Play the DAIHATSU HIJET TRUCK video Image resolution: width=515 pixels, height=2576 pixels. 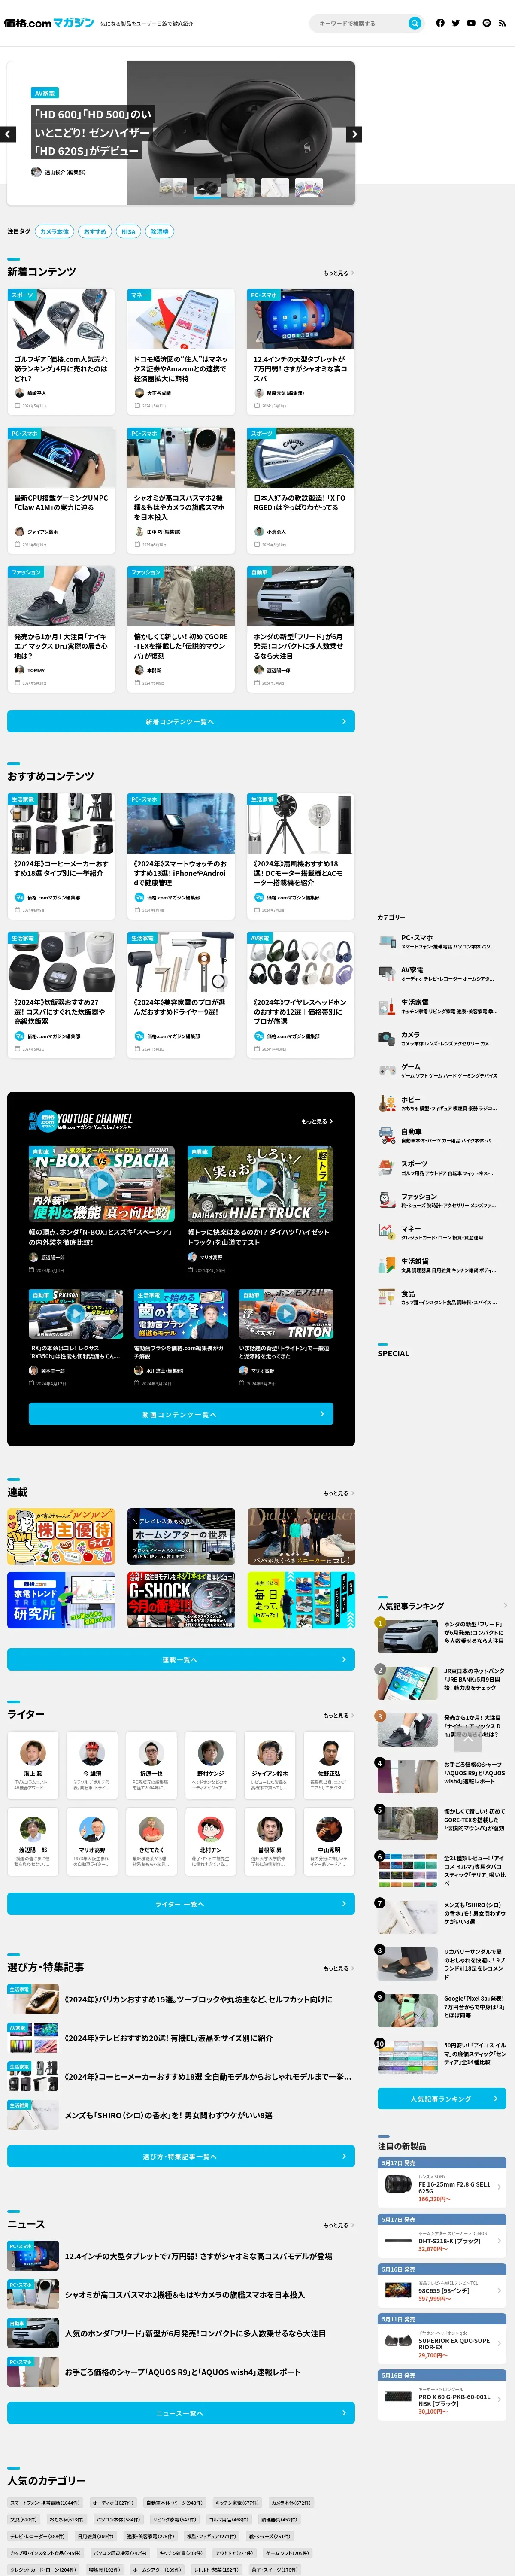point(261,1184)
